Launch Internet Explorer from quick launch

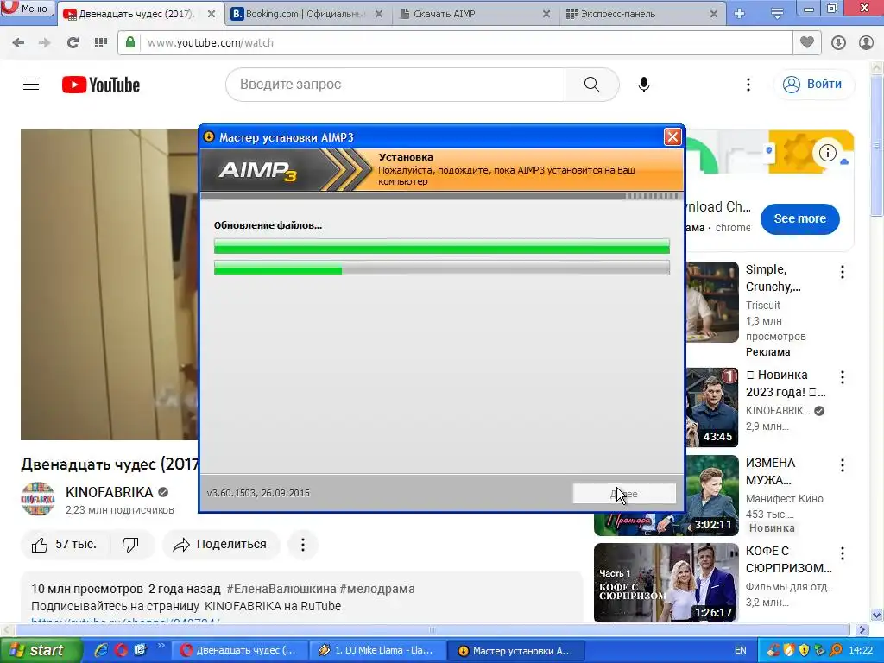[102, 650]
